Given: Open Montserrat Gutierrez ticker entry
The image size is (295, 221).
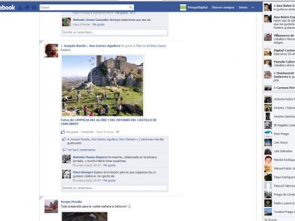Looking at the screenshot, I should coord(280,76).
